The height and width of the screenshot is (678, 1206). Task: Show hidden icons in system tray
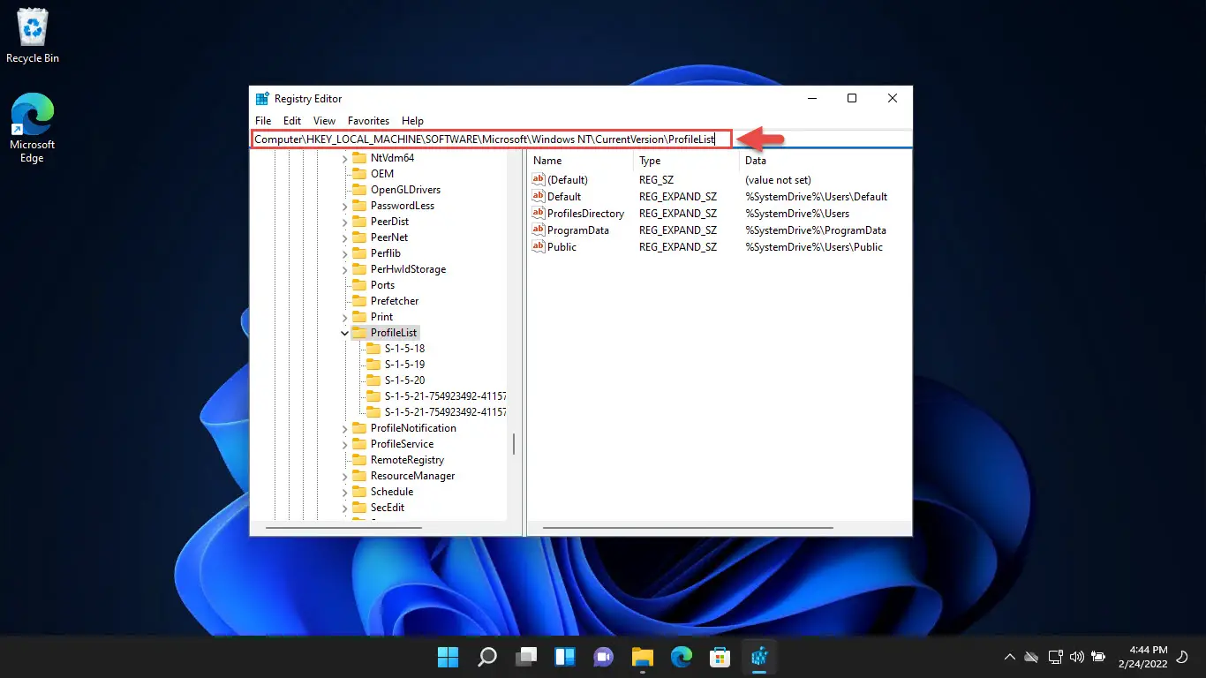1010,657
